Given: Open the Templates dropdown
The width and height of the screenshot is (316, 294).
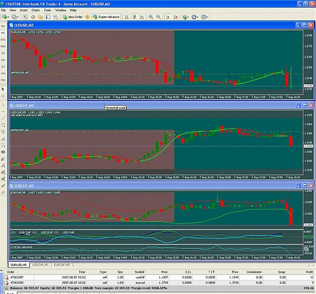Looking at the screenshot, I should pos(204,17).
